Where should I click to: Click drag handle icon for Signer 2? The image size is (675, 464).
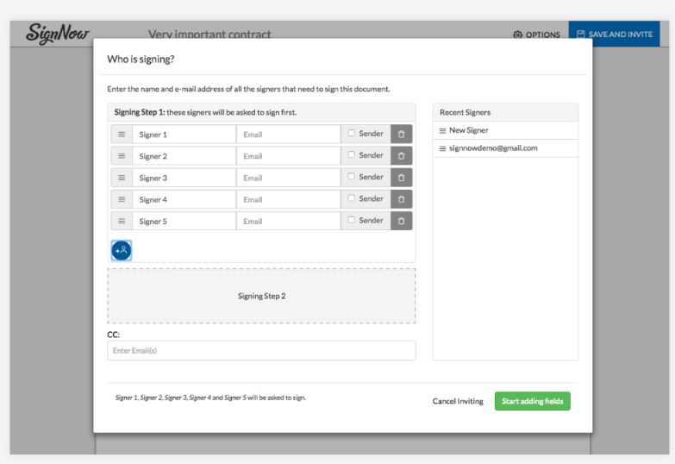(x=122, y=156)
